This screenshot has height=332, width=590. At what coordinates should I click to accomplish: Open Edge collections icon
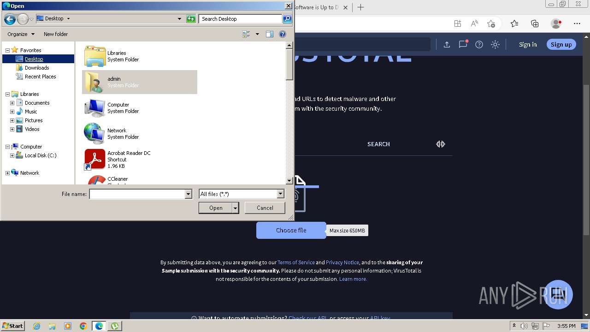(535, 24)
